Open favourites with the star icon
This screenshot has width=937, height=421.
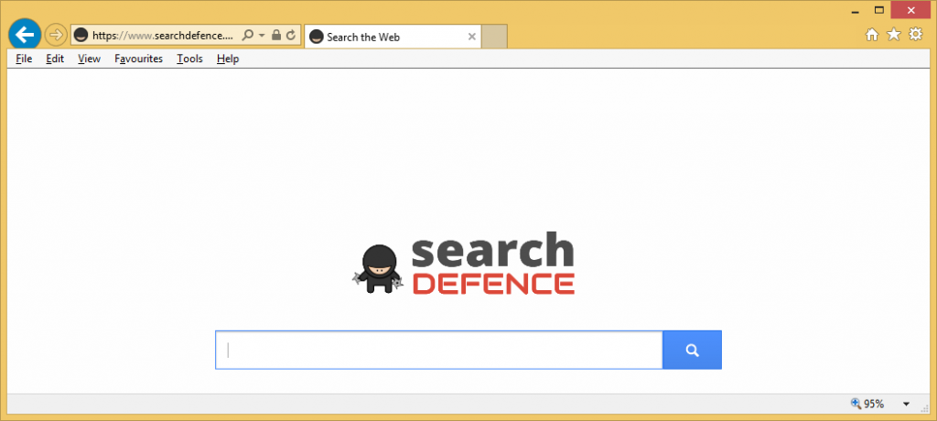[x=893, y=35]
